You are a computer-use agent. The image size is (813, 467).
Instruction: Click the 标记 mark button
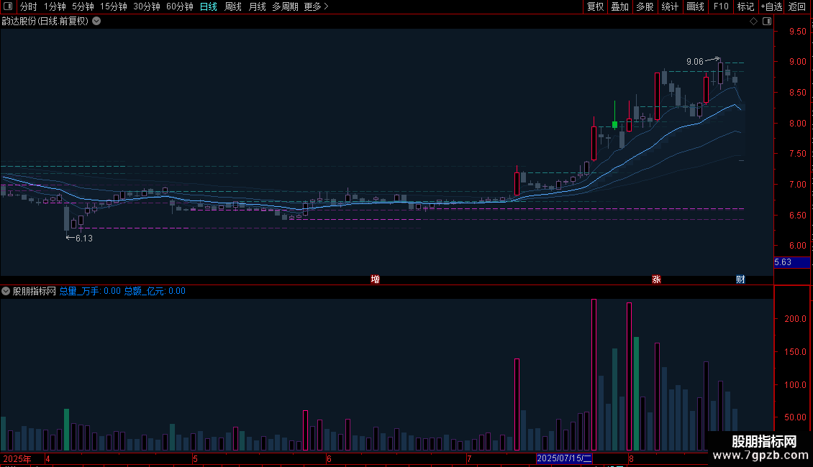click(x=745, y=6)
